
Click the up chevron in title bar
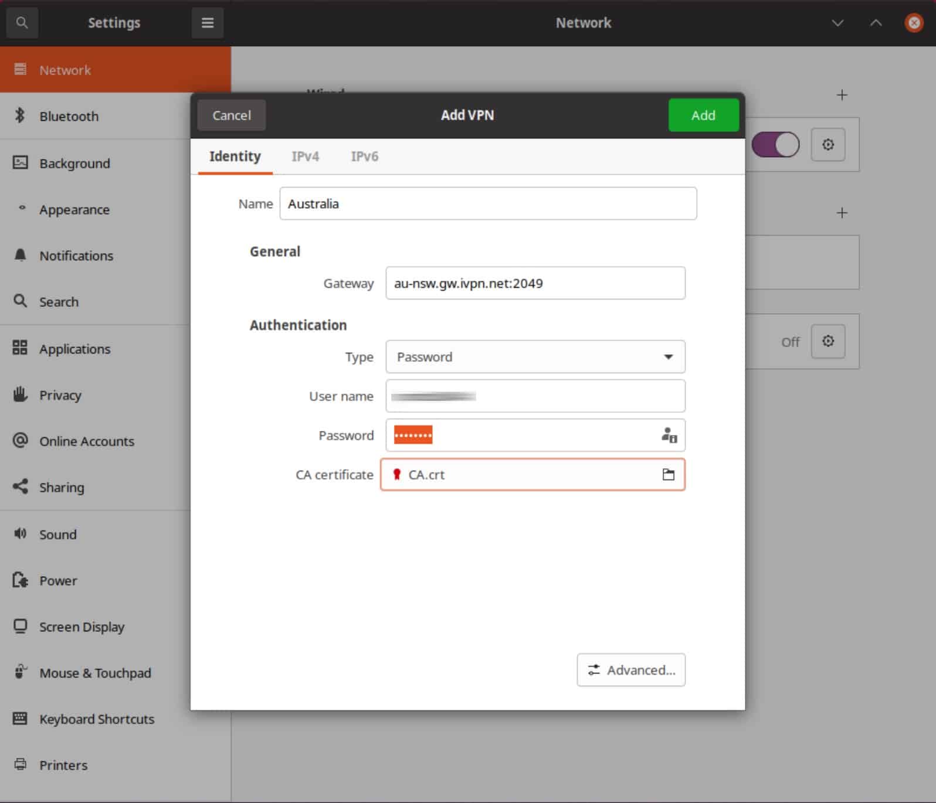click(876, 23)
